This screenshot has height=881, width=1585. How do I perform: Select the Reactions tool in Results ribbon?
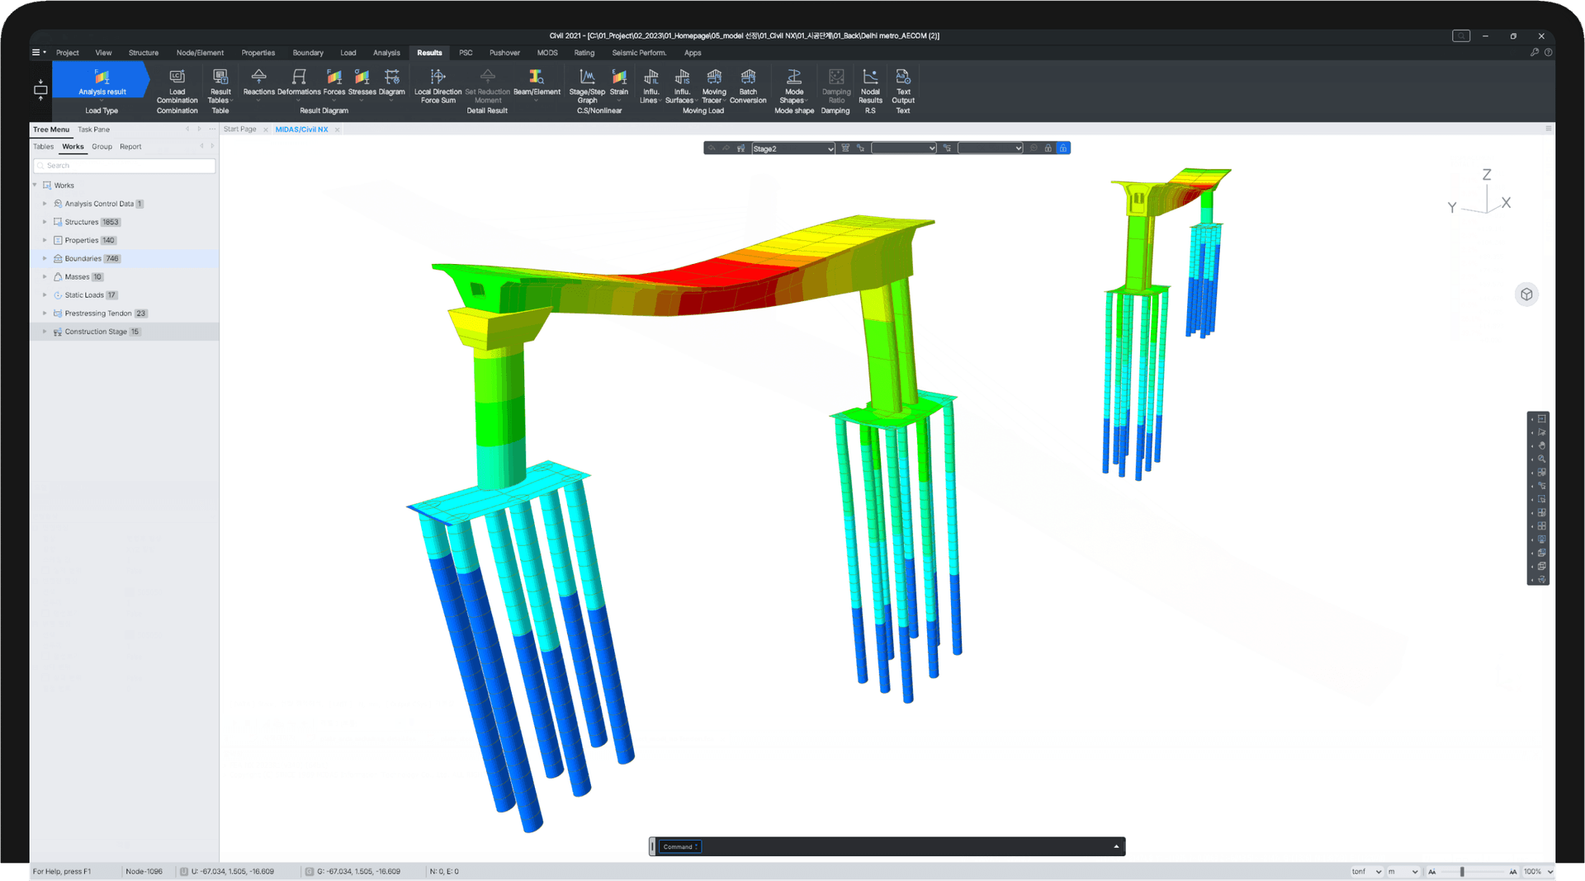(258, 87)
